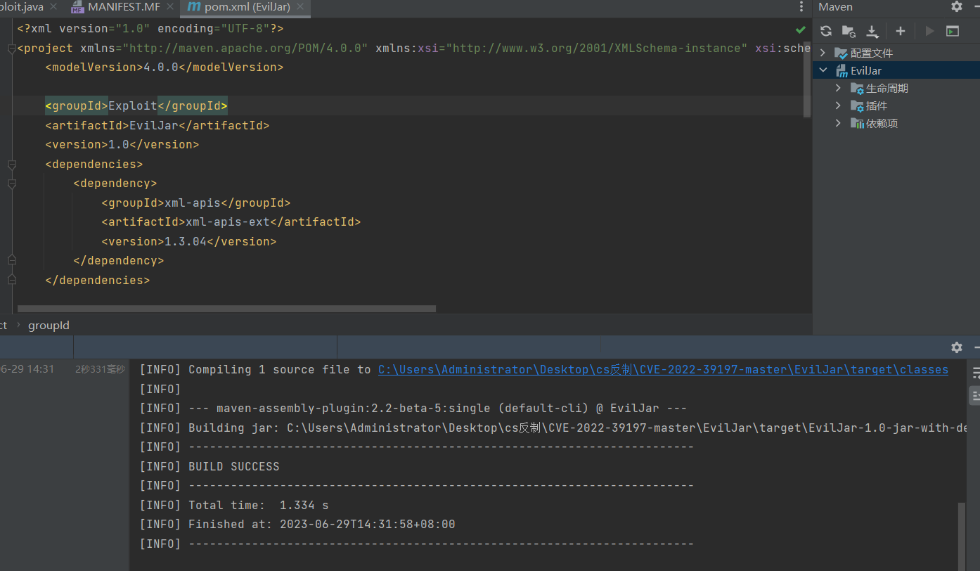Open the build output panel settings gear
980x571 pixels.
(x=957, y=347)
